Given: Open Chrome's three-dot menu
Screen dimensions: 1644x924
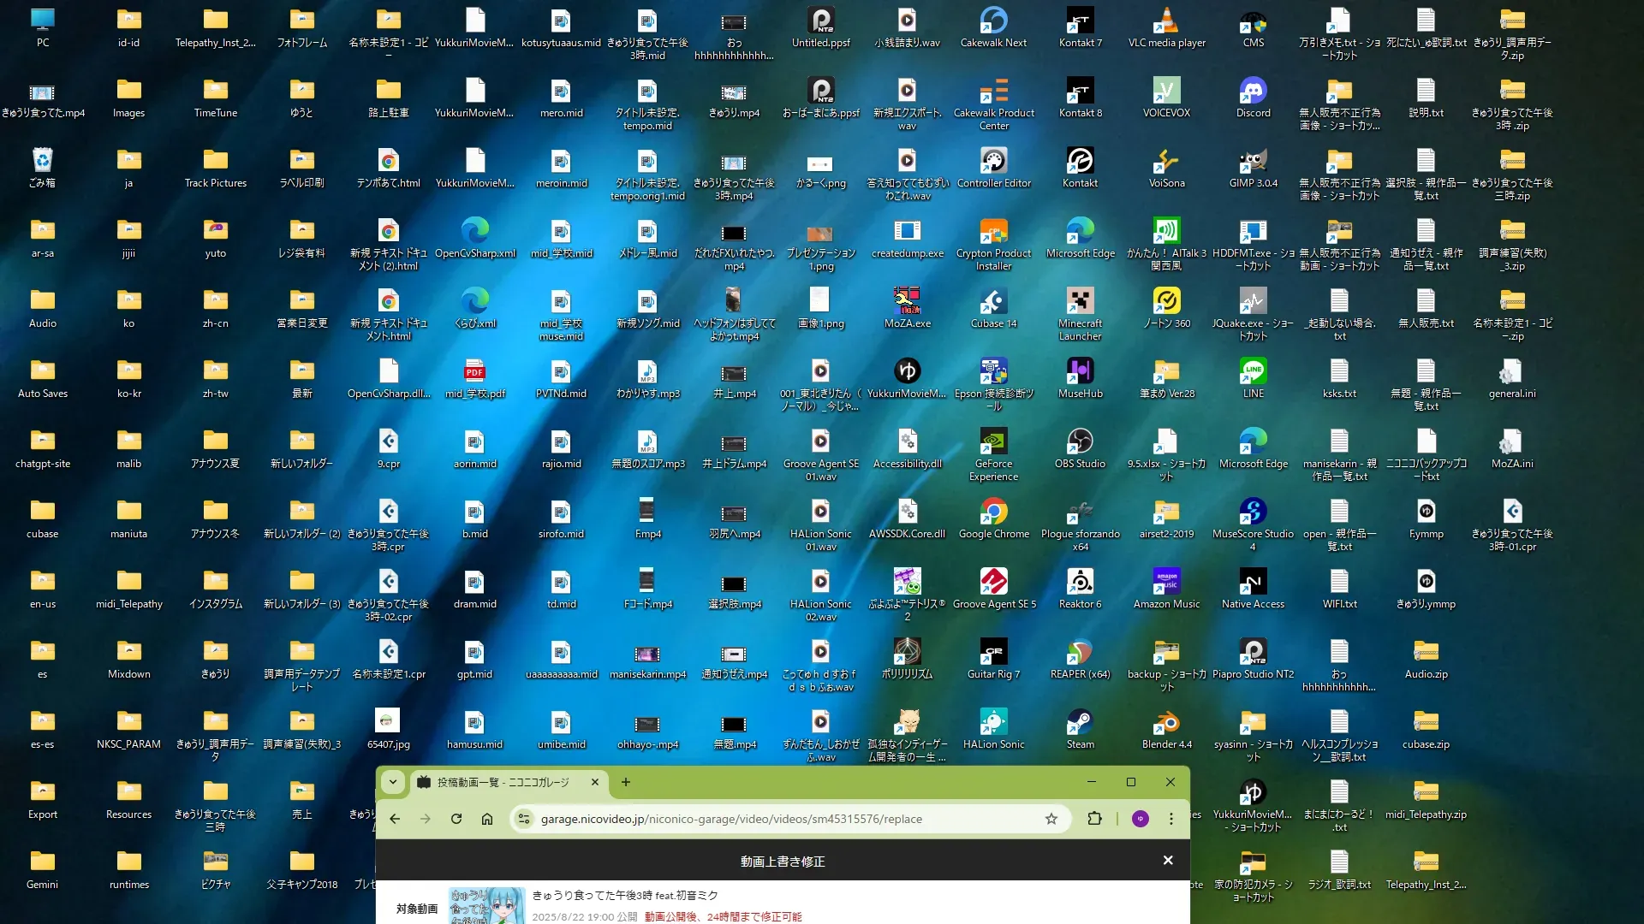Looking at the screenshot, I should (1171, 819).
